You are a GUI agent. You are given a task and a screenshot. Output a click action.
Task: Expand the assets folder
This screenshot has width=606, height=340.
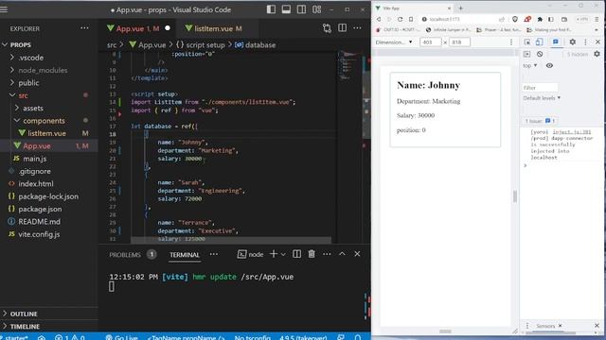pyautogui.click(x=49, y=108)
